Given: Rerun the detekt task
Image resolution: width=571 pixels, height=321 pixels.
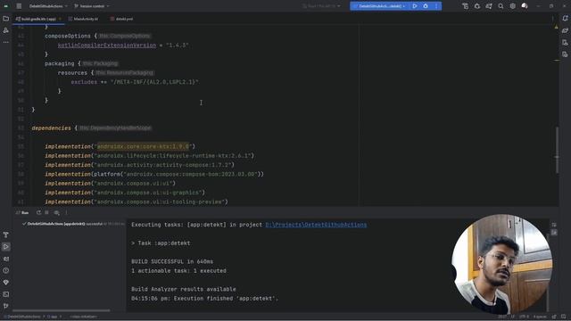Looking at the screenshot, I should pyautogui.click(x=38, y=212).
